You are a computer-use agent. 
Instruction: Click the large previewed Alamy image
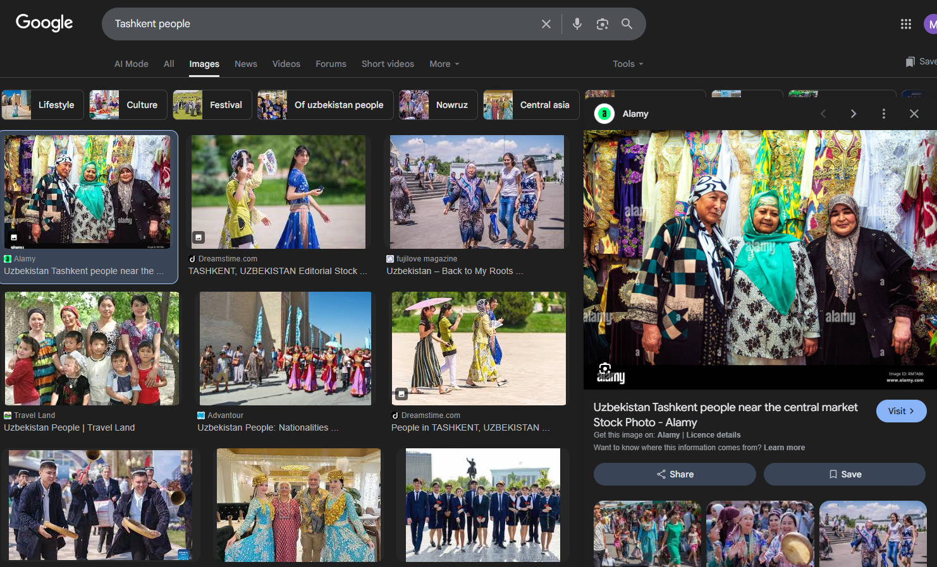click(760, 260)
